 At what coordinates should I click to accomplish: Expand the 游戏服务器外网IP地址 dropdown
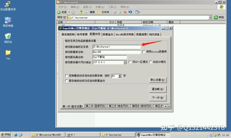click(125, 62)
